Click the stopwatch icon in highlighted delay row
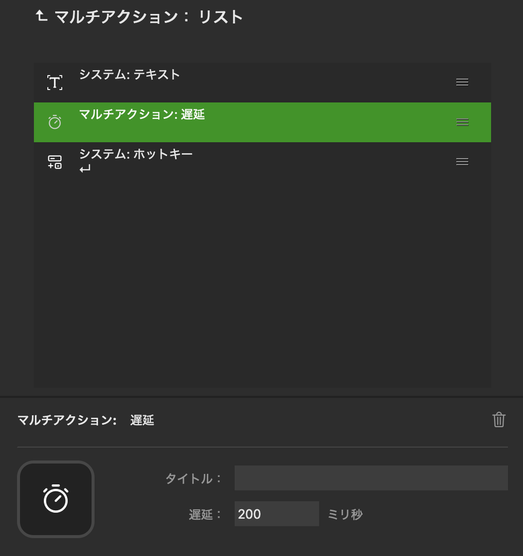 point(55,122)
